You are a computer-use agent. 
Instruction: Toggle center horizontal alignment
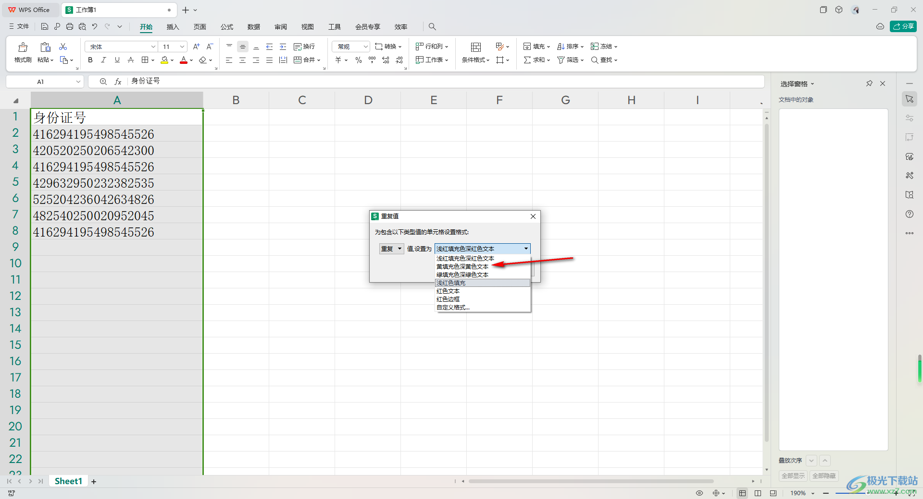(x=243, y=60)
